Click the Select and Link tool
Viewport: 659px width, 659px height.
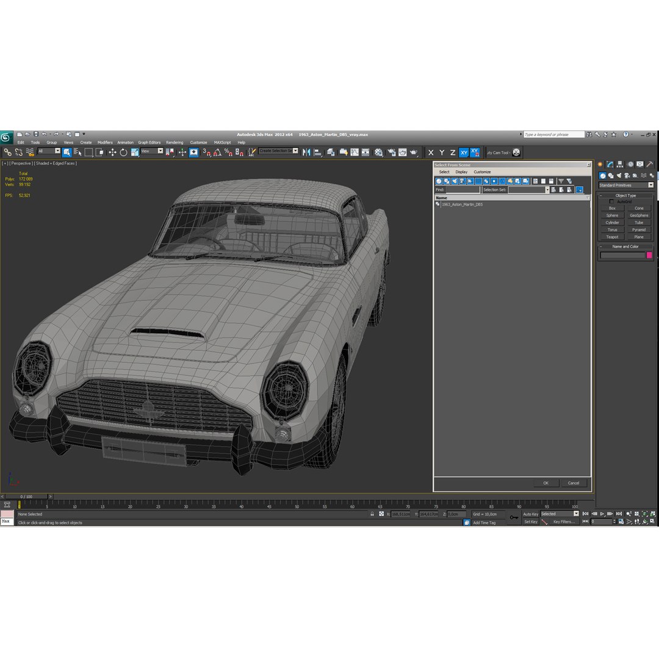click(x=7, y=153)
